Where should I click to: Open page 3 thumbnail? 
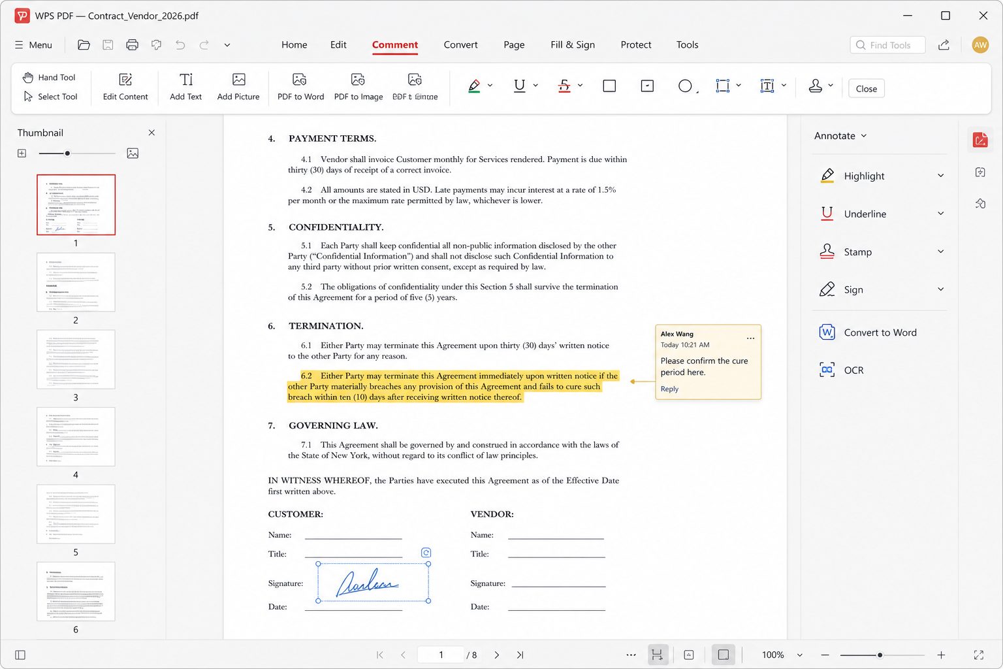[x=76, y=359]
